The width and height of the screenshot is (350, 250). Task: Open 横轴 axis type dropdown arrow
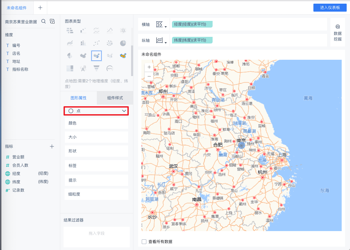click(x=166, y=27)
